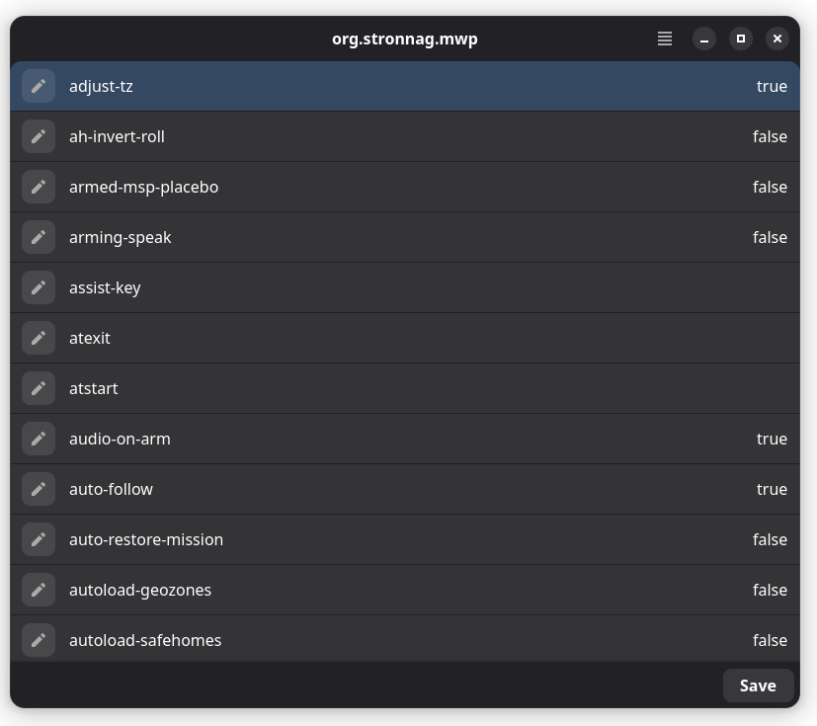Edit armed-msp-placebo using its pencil icon

click(39, 187)
